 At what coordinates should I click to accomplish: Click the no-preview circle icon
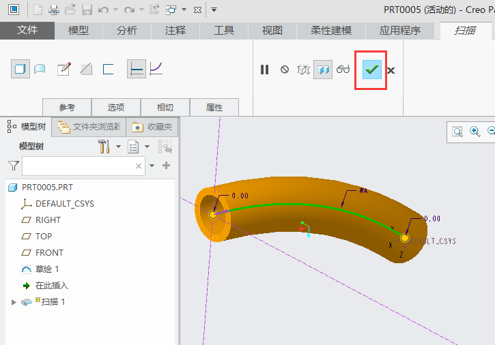pyautogui.click(x=285, y=70)
